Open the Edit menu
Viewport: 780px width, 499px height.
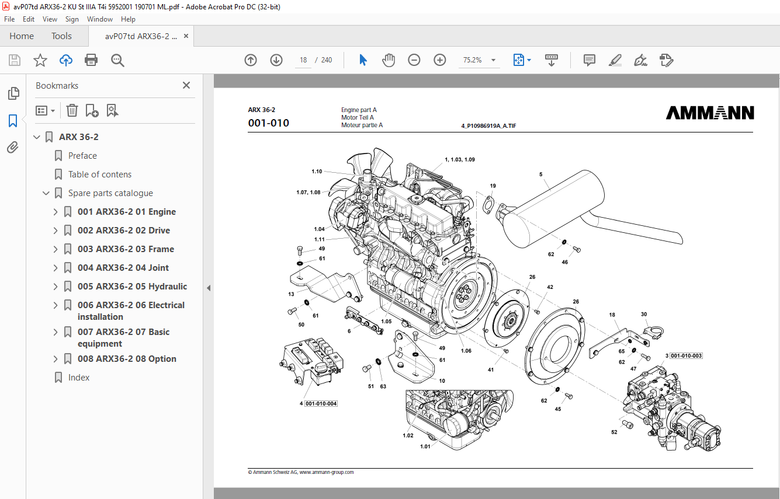coord(29,19)
